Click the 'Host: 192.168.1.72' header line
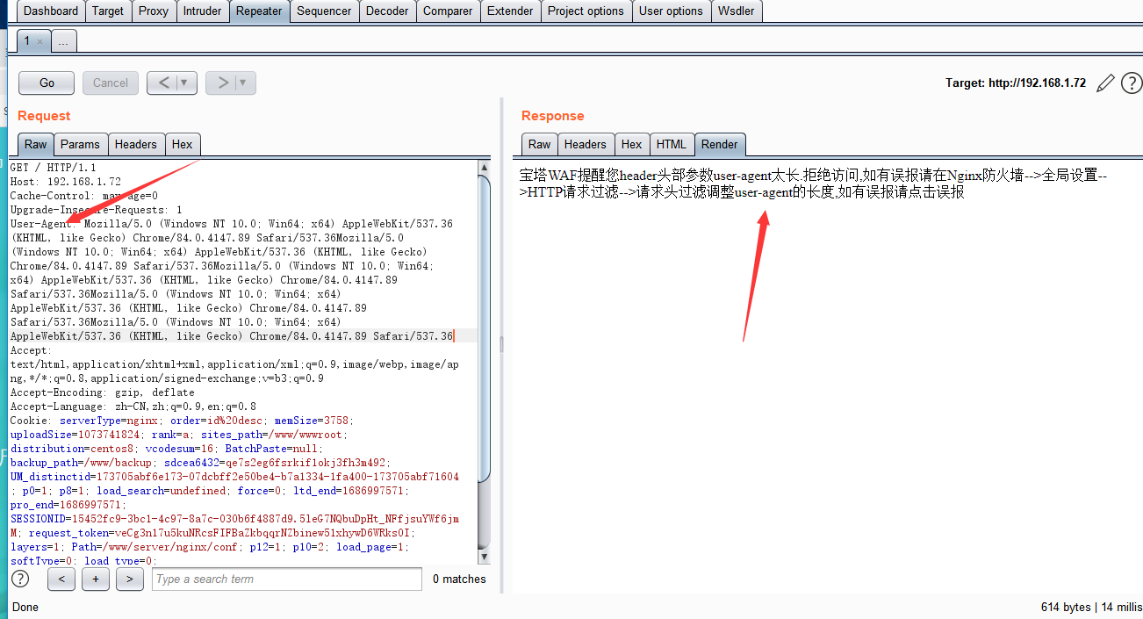Image resolution: width=1143 pixels, height=619 pixels. [x=66, y=181]
